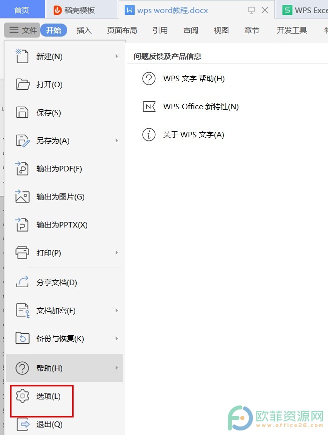Viewport: 328px width, 435px height.
Task: Choose 输出为PPTX(X) entry
Action: pos(64,225)
